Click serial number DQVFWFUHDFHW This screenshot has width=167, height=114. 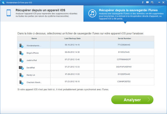[124, 67]
